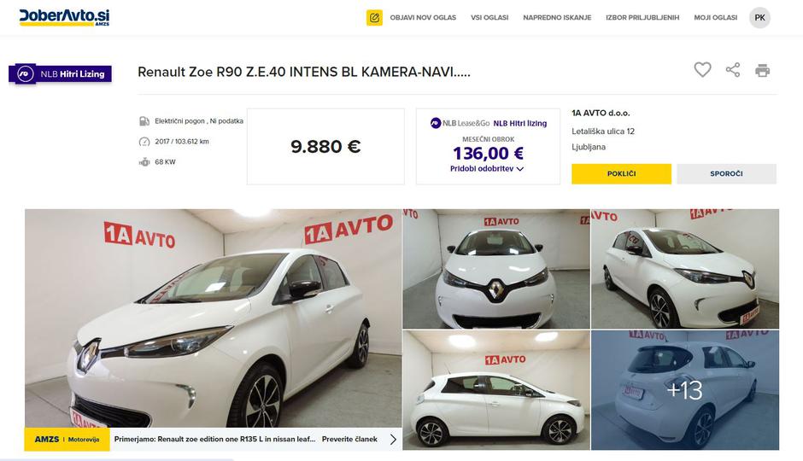
Task: Click the Sporoči button
Action: point(726,174)
